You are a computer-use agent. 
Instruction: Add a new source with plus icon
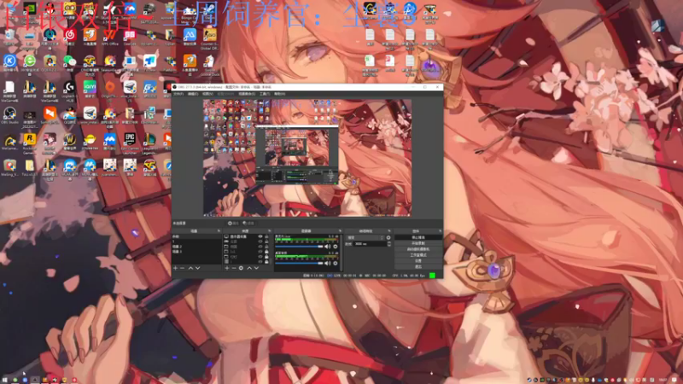227,268
